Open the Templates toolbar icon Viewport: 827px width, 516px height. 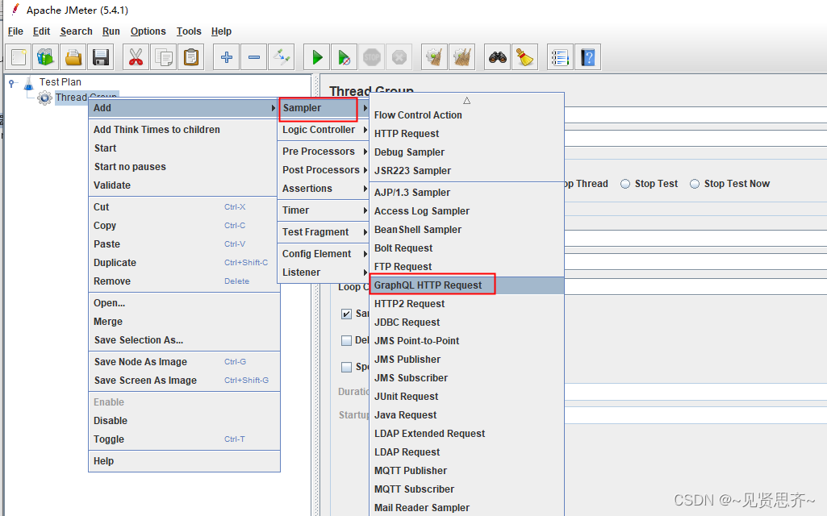(46, 57)
